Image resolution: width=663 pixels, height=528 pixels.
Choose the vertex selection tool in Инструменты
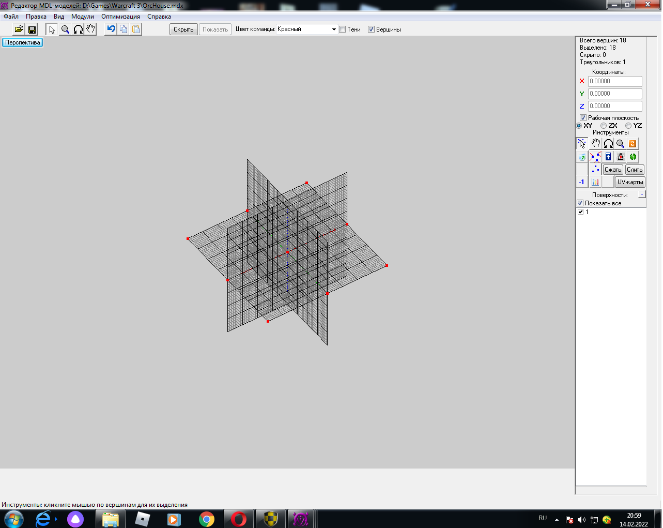tap(582, 144)
